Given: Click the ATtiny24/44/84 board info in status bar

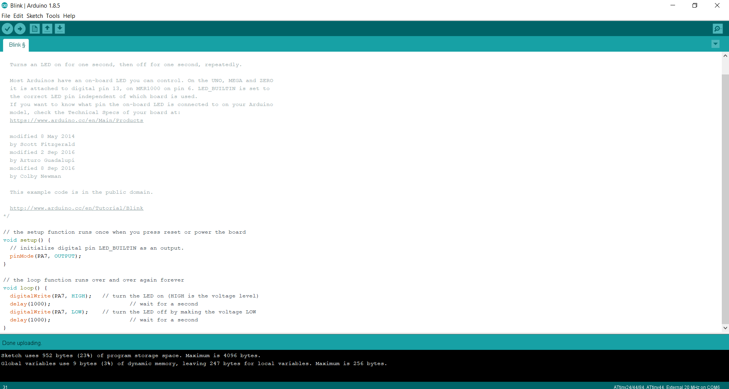Looking at the screenshot, I should [x=667, y=387].
